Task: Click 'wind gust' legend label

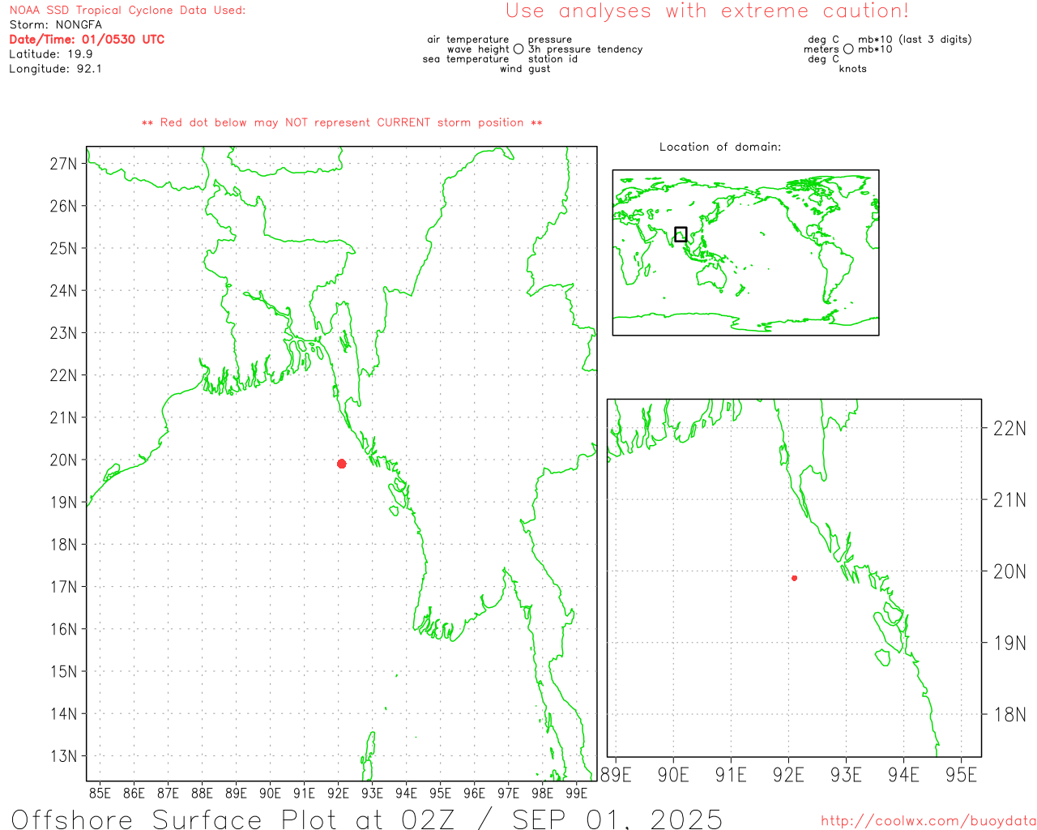Action: pos(525,68)
